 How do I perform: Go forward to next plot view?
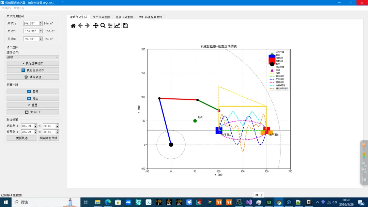87,26
